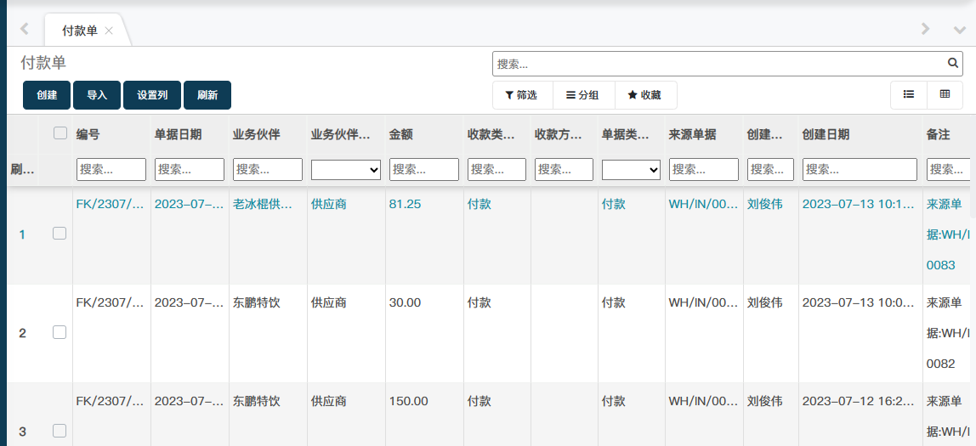Click the 金额 column search field
Image resolution: width=976 pixels, height=446 pixels.
click(424, 170)
